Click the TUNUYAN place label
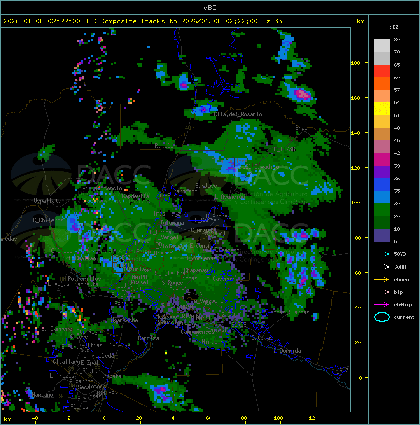 107,393
